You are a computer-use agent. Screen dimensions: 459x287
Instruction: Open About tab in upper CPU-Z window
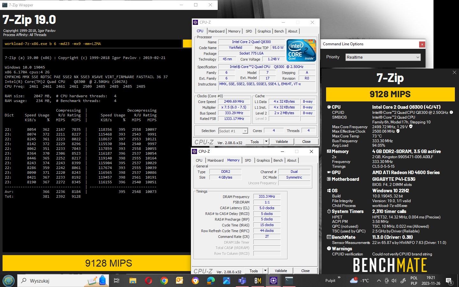[x=293, y=31]
